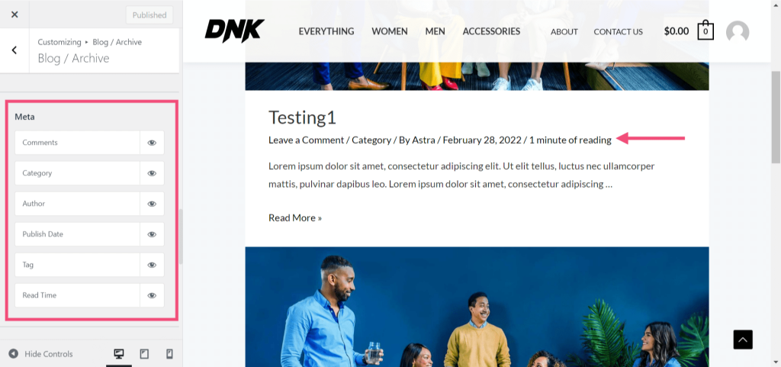781x367 pixels.
Task: Toggle Author meta visibility eye
Action: point(152,204)
